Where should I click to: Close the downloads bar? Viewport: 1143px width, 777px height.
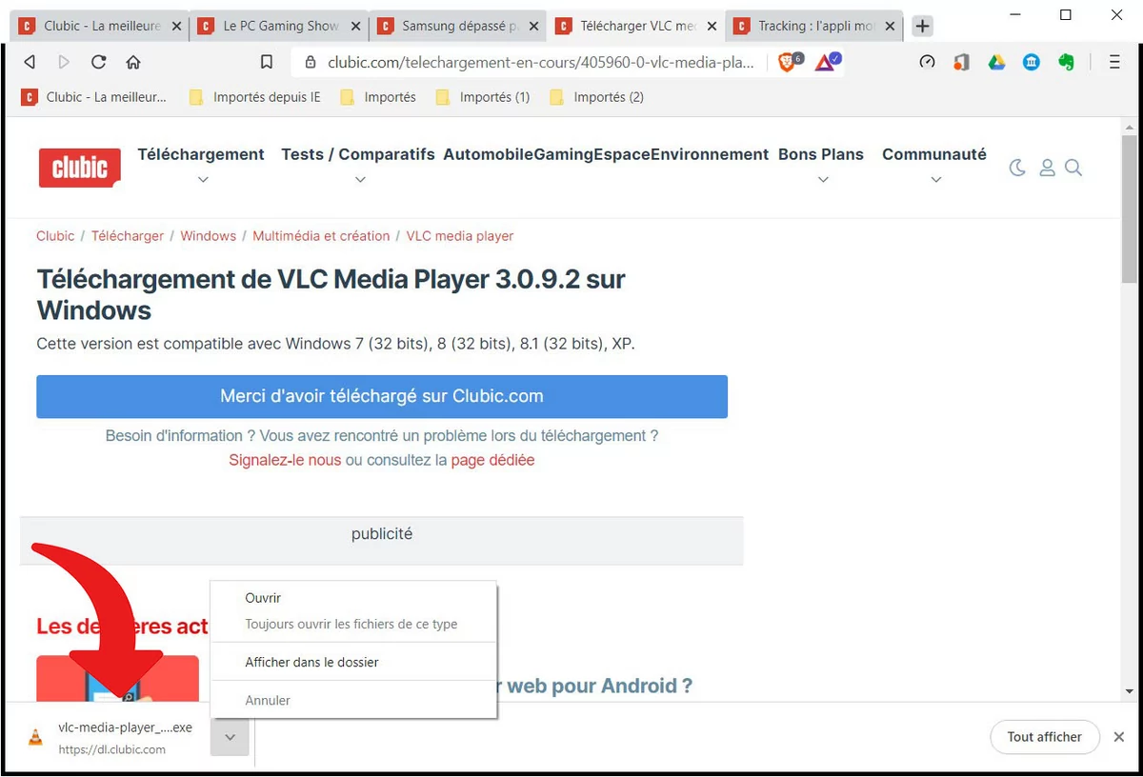pos(1119,737)
